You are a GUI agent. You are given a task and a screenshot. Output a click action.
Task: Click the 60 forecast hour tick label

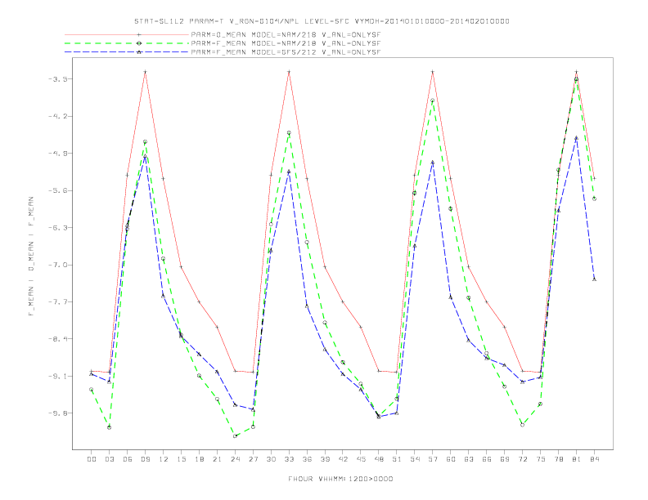click(451, 459)
